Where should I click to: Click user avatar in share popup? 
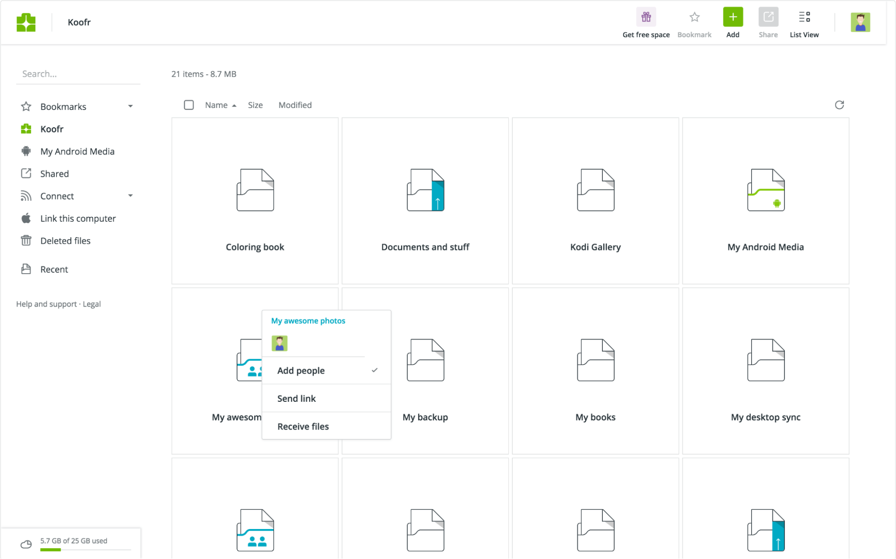point(279,344)
